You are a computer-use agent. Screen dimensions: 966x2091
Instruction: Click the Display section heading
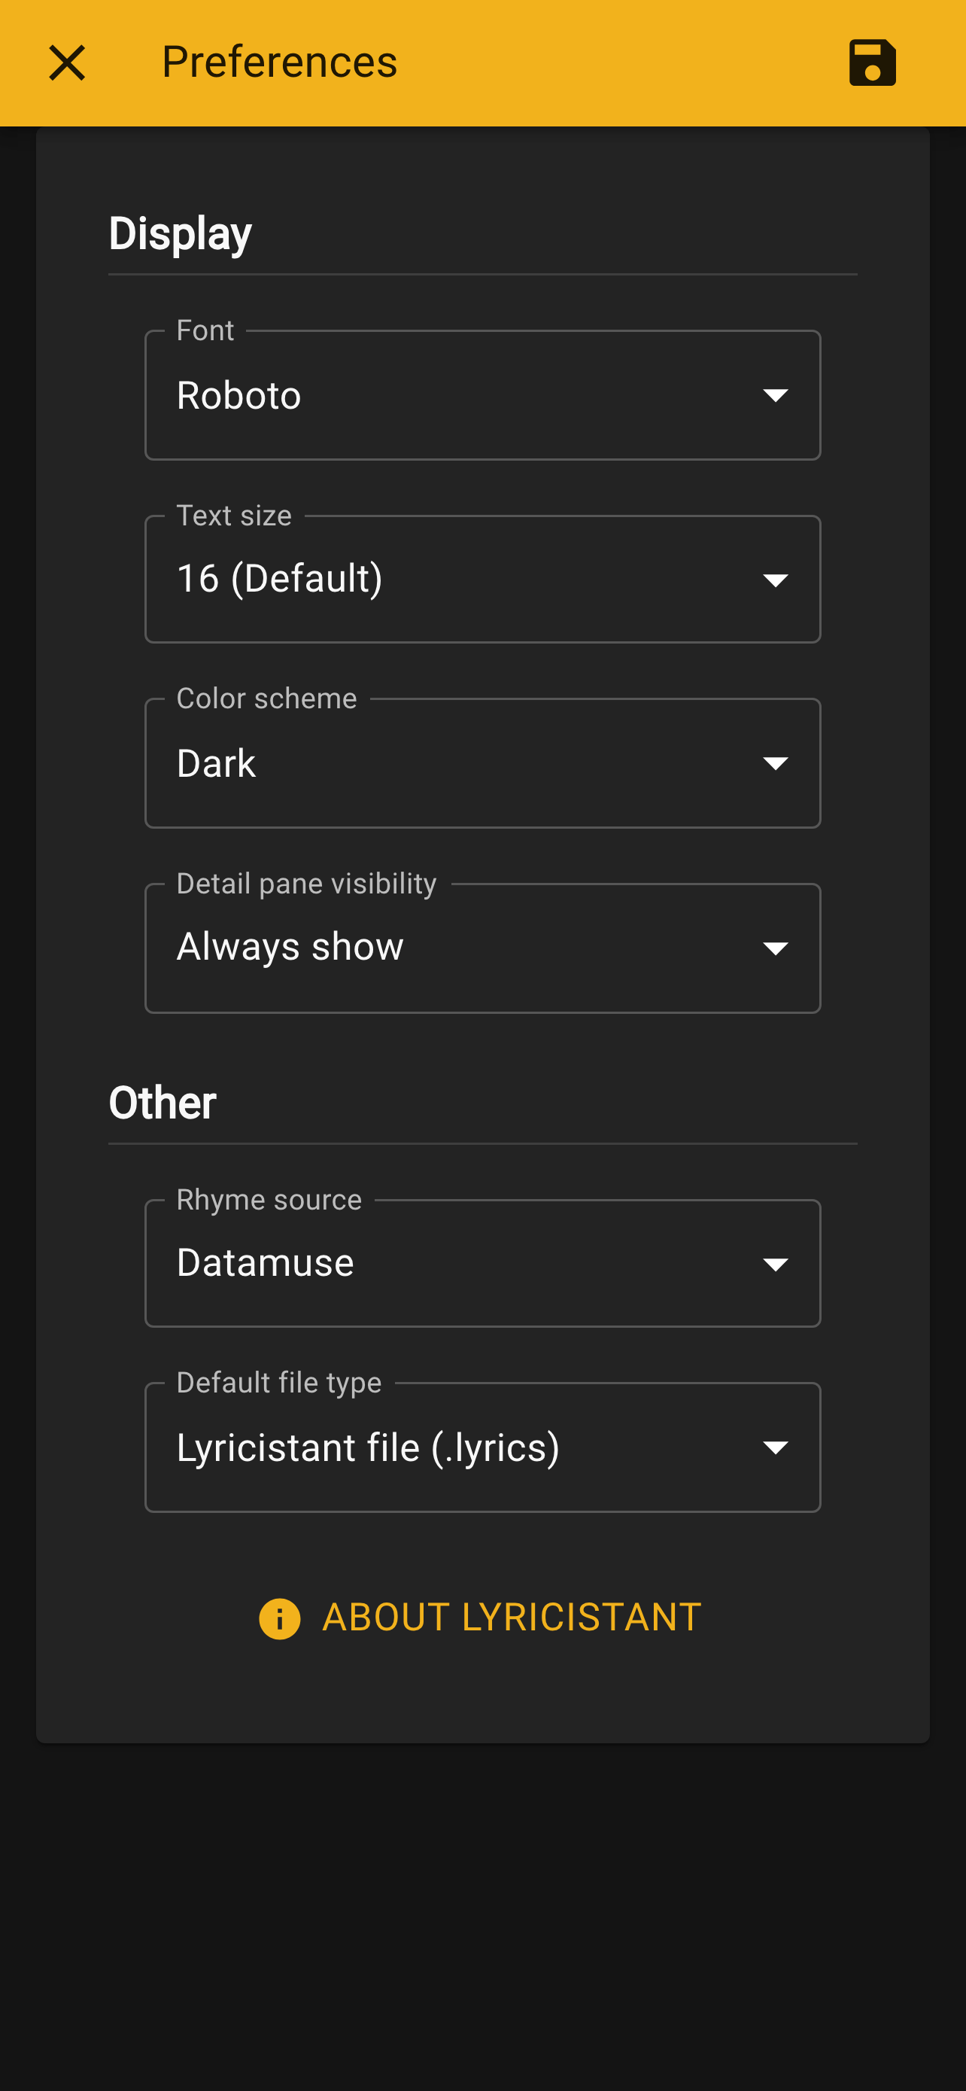[x=180, y=234]
